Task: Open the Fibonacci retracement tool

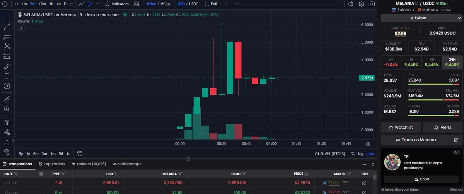Action: click(x=7, y=36)
